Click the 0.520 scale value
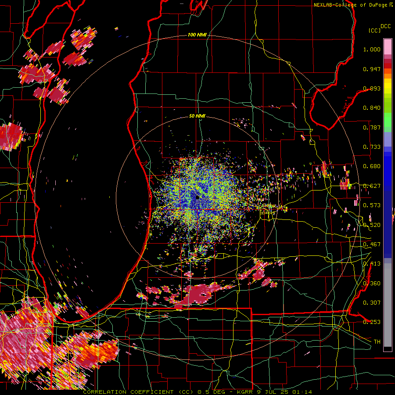This screenshot has width=395, height=395. pos(372,225)
